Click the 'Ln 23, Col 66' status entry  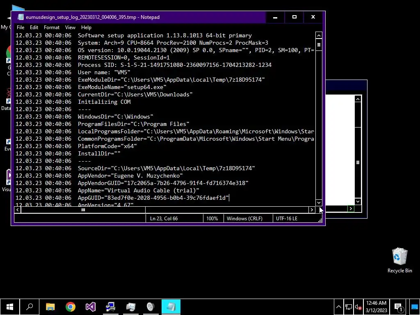click(x=164, y=219)
